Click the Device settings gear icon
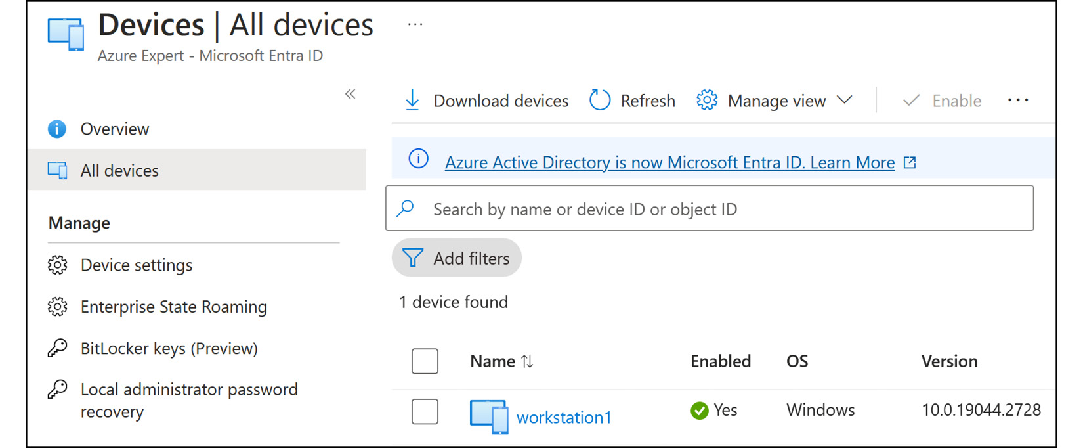The height and width of the screenshot is (448, 1083). point(57,265)
